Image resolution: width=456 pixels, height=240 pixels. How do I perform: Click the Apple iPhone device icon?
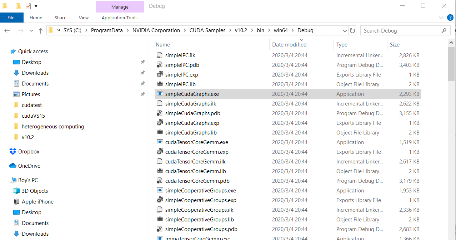[x=16, y=202]
